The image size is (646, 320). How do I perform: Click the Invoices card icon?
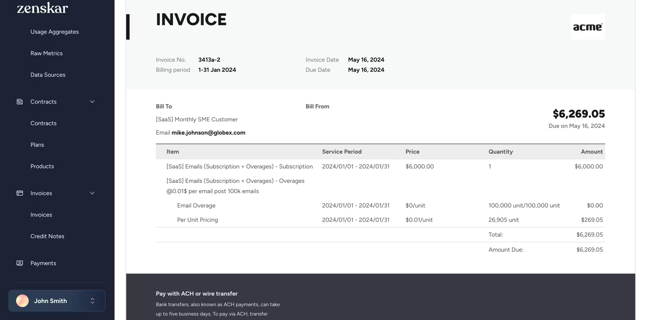[19, 193]
